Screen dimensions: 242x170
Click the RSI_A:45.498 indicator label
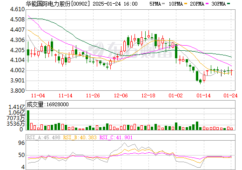pyautogui.click(x=43, y=137)
